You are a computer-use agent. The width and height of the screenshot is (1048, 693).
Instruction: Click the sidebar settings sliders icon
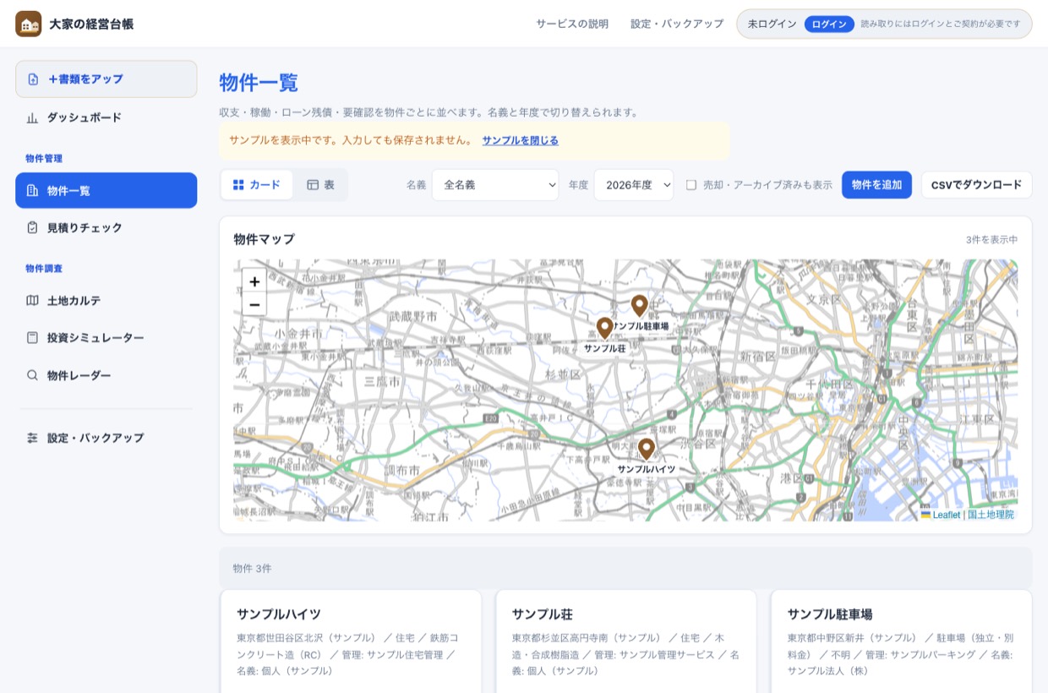tap(32, 438)
